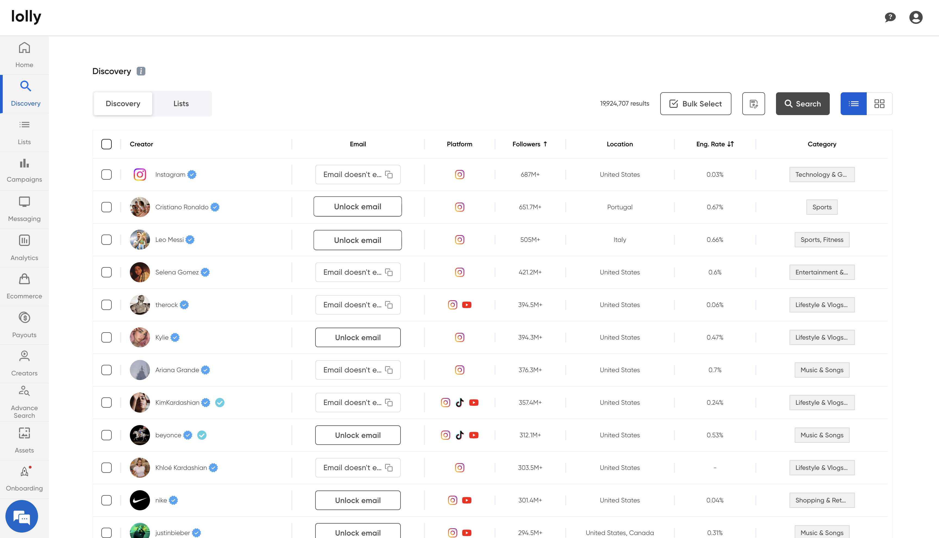Click YouTube icon in nike row
This screenshot has width=939, height=538.
467,500
